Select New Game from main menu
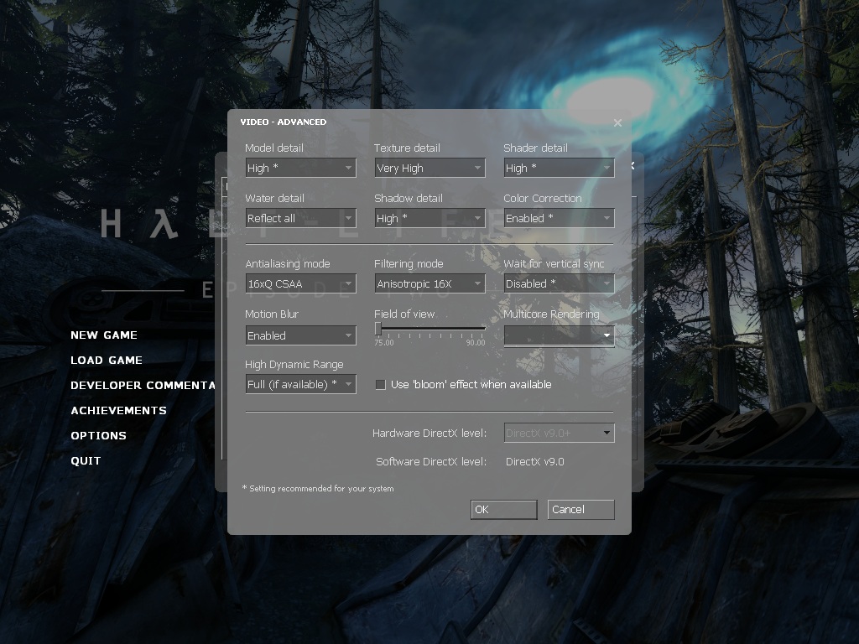The height and width of the screenshot is (644, 859). [x=104, y=335]
